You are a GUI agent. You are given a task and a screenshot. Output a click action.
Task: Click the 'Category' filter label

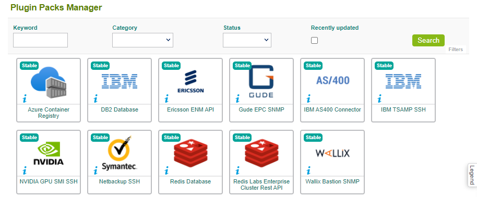[x=125, y=28]
